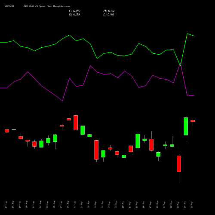215x215 pixels.
Task: Select the 21 Aug date label
Action: click(x=34, y=205)
